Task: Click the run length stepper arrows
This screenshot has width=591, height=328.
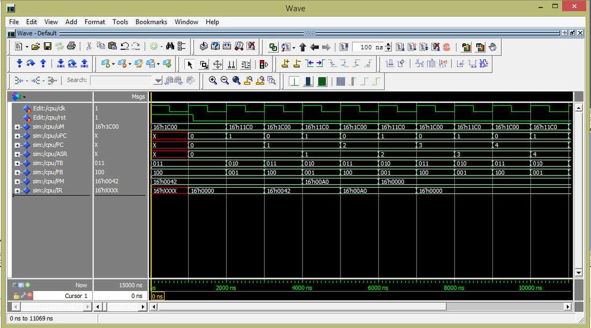Action: click(x=388, y=47)
